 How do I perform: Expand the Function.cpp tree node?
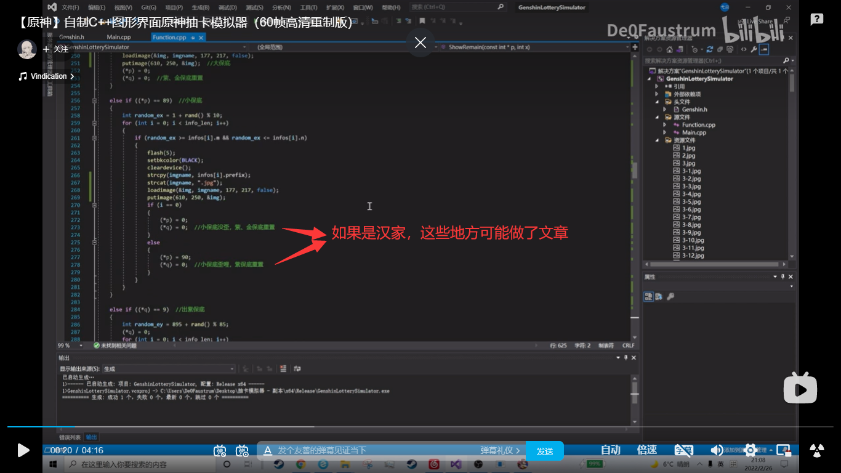[x=665, y=124]
